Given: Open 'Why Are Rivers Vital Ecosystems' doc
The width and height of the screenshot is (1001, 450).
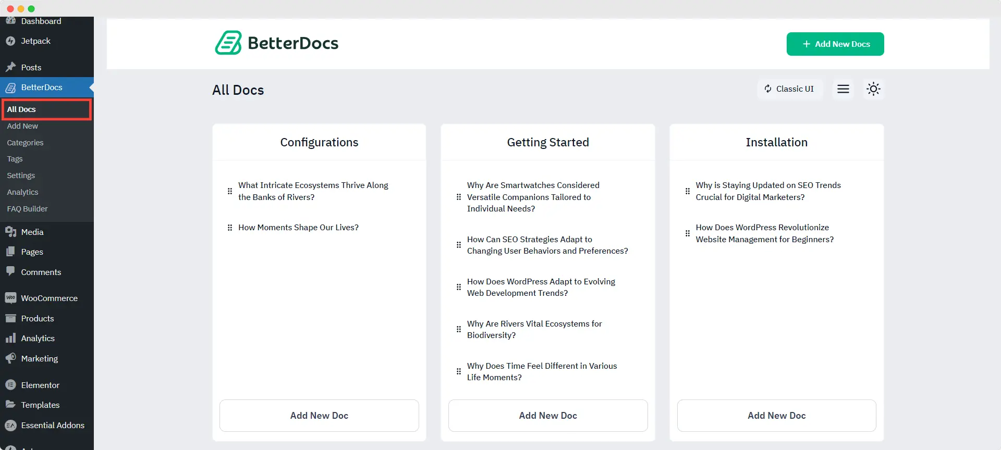Looking at the screenshot, I should click(534, 329).
